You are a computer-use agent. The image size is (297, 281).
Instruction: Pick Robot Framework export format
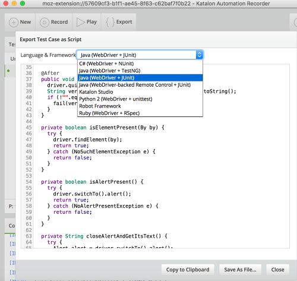pyautogui.click(x=140, y=106)
